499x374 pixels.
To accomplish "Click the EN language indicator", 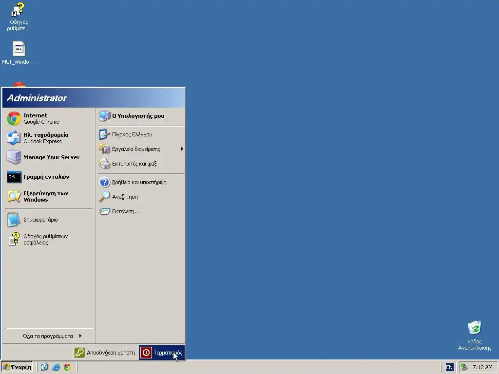I will click(449, 367).
